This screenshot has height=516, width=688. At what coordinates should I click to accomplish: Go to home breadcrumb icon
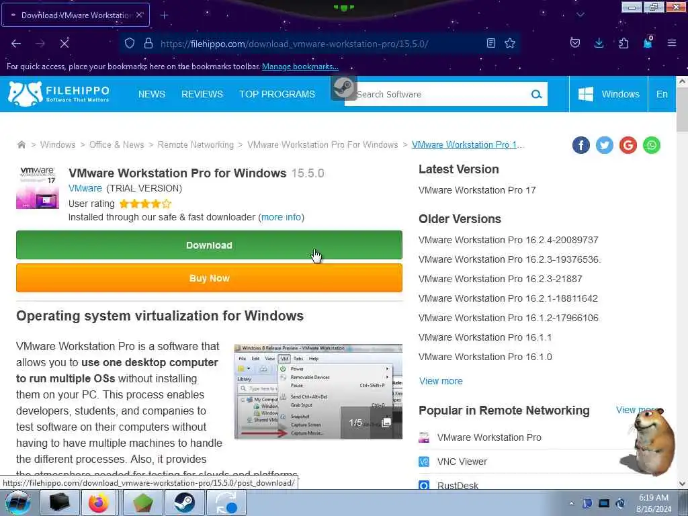(x=21, y=145)
